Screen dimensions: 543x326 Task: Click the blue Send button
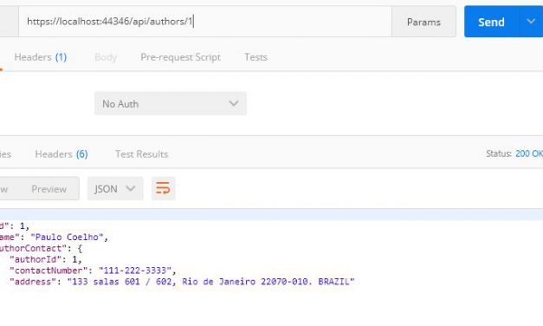click(x=491, y=22)
